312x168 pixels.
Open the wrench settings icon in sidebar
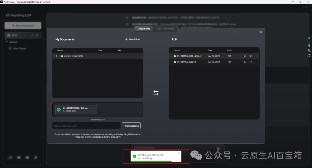(x=36, y=158)
